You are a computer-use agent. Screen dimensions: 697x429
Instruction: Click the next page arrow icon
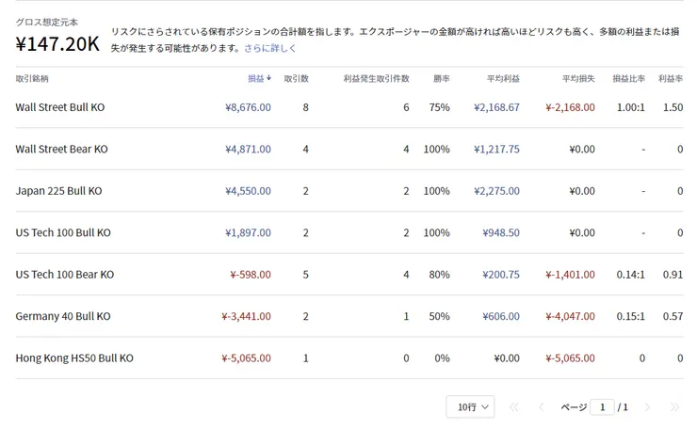click(x=647, y=407)
